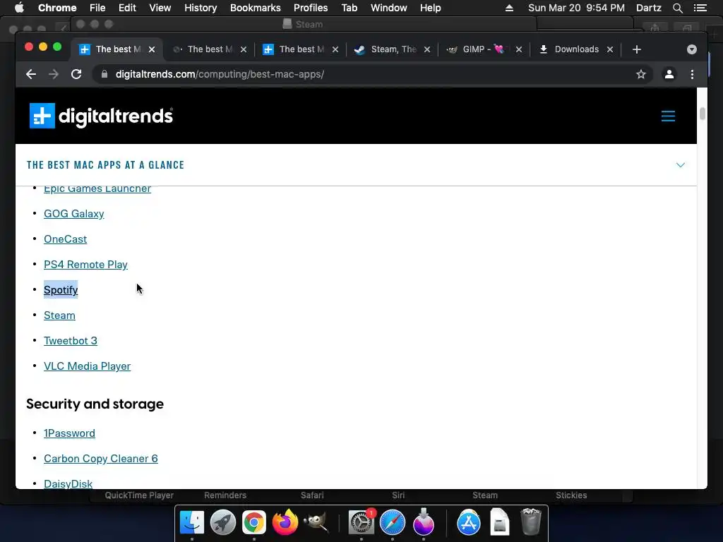Open the 1Password link

pyautogui.click(x=70, y=433)
